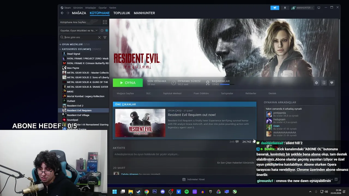Open Topluluk Merkezi link
Viewport: 349px width, 196px height.
coord(172,93)
